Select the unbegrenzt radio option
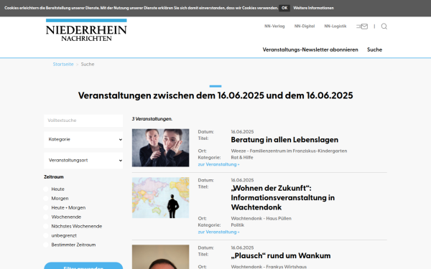431x269 pixels. pyautogui.click(x=46, y=236)
